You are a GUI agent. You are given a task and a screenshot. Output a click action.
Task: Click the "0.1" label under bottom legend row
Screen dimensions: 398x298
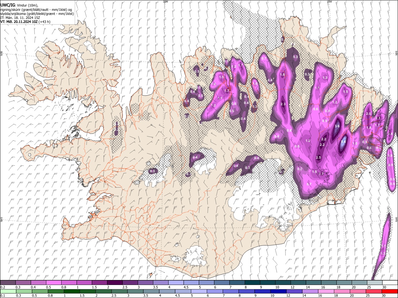2,296
